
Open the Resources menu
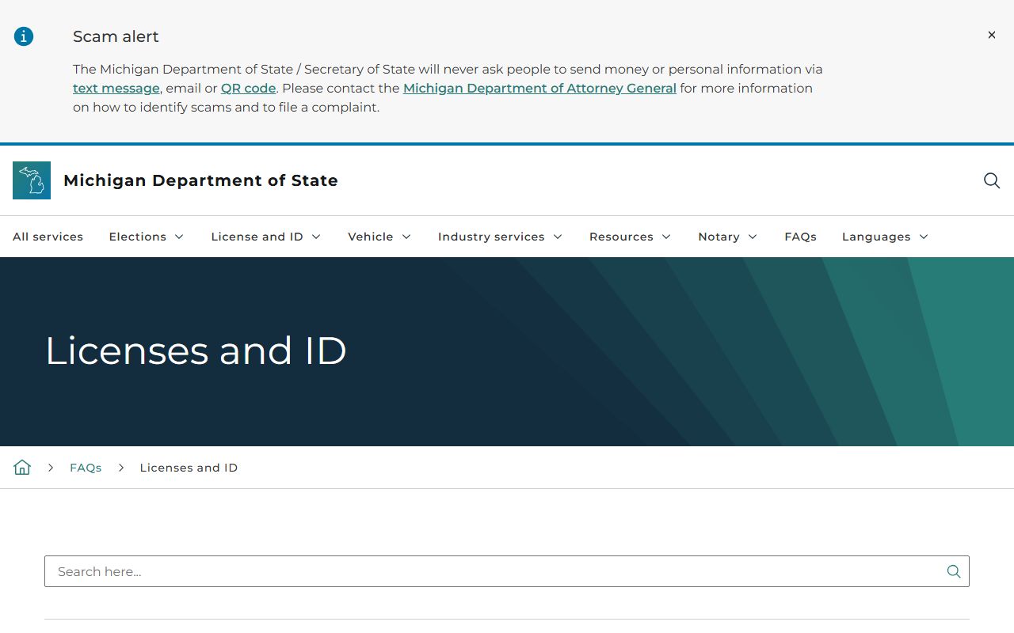(x=621, y=237)
